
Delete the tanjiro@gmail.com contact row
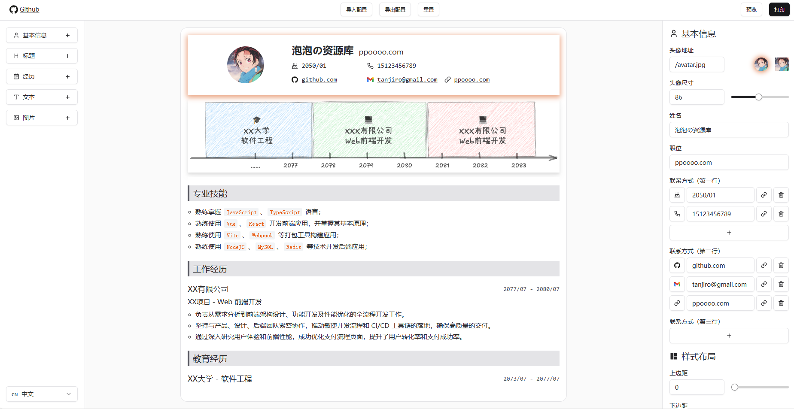pyautogui.click(x=781, y=284)
